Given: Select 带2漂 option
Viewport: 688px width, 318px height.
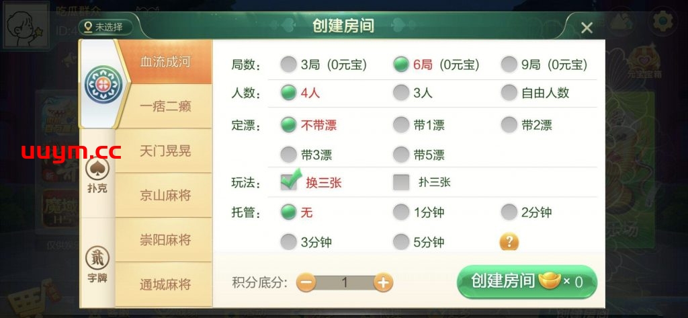Looking at the screenshot, I should pos(509,124).
